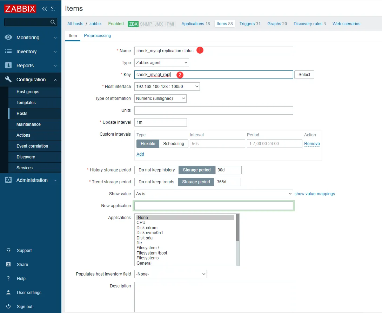Click the Update interval field
Image resolution: width=382 pixels, height=313 pixels.
(161, 122)
